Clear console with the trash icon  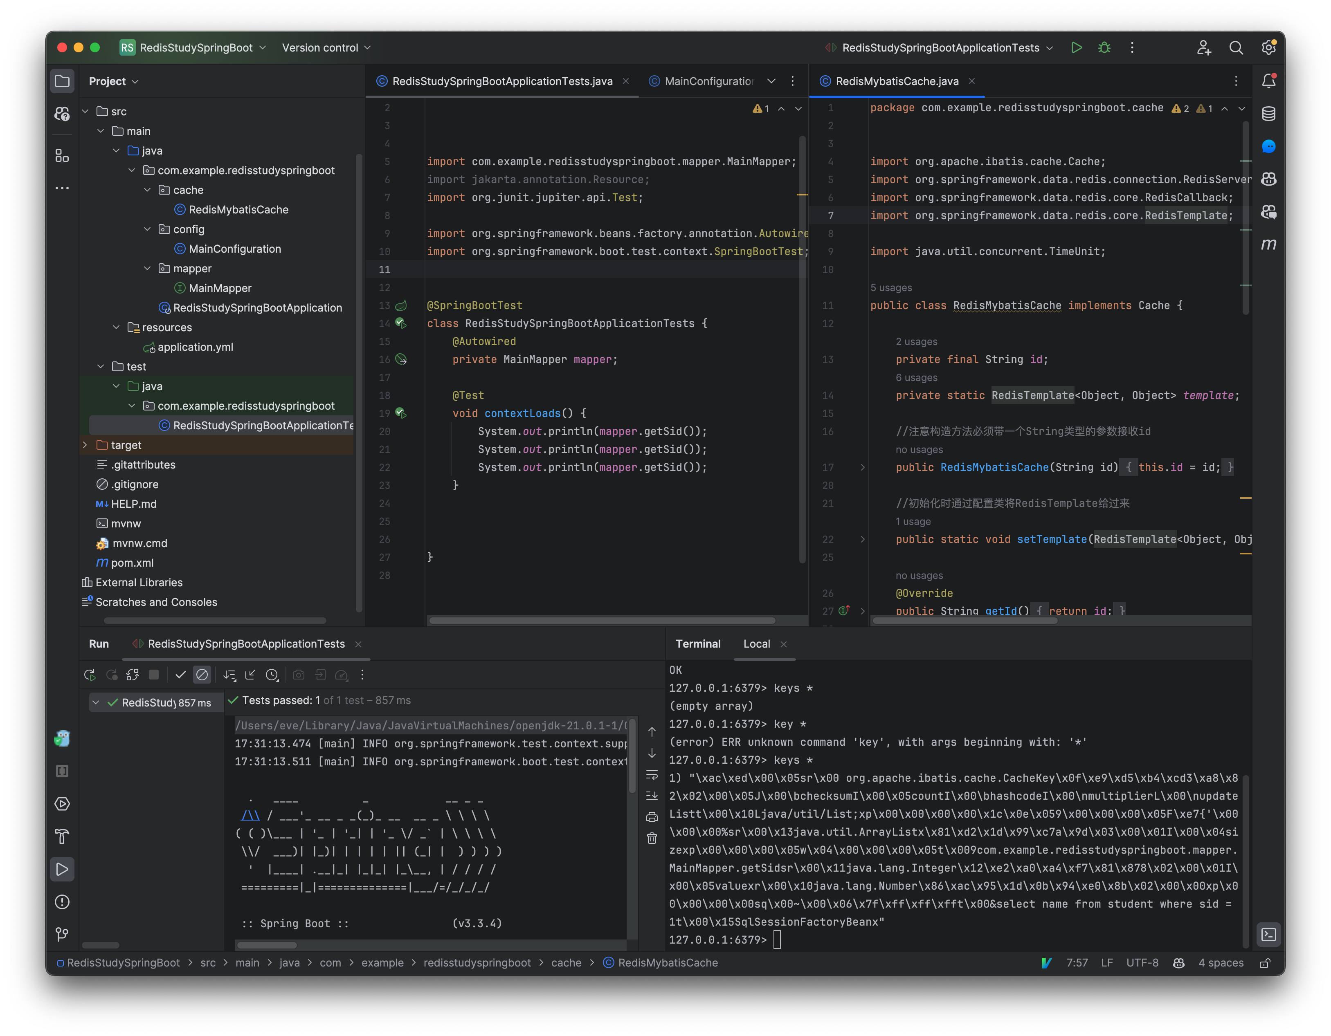(x=652, y=839)
